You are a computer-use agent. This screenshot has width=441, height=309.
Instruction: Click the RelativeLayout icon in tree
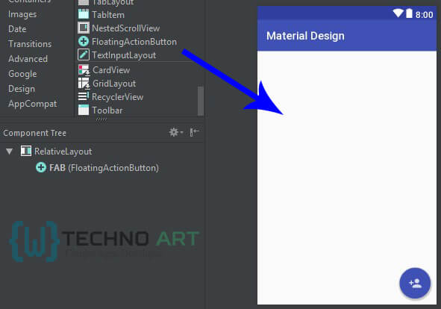(x=26, y=151)
